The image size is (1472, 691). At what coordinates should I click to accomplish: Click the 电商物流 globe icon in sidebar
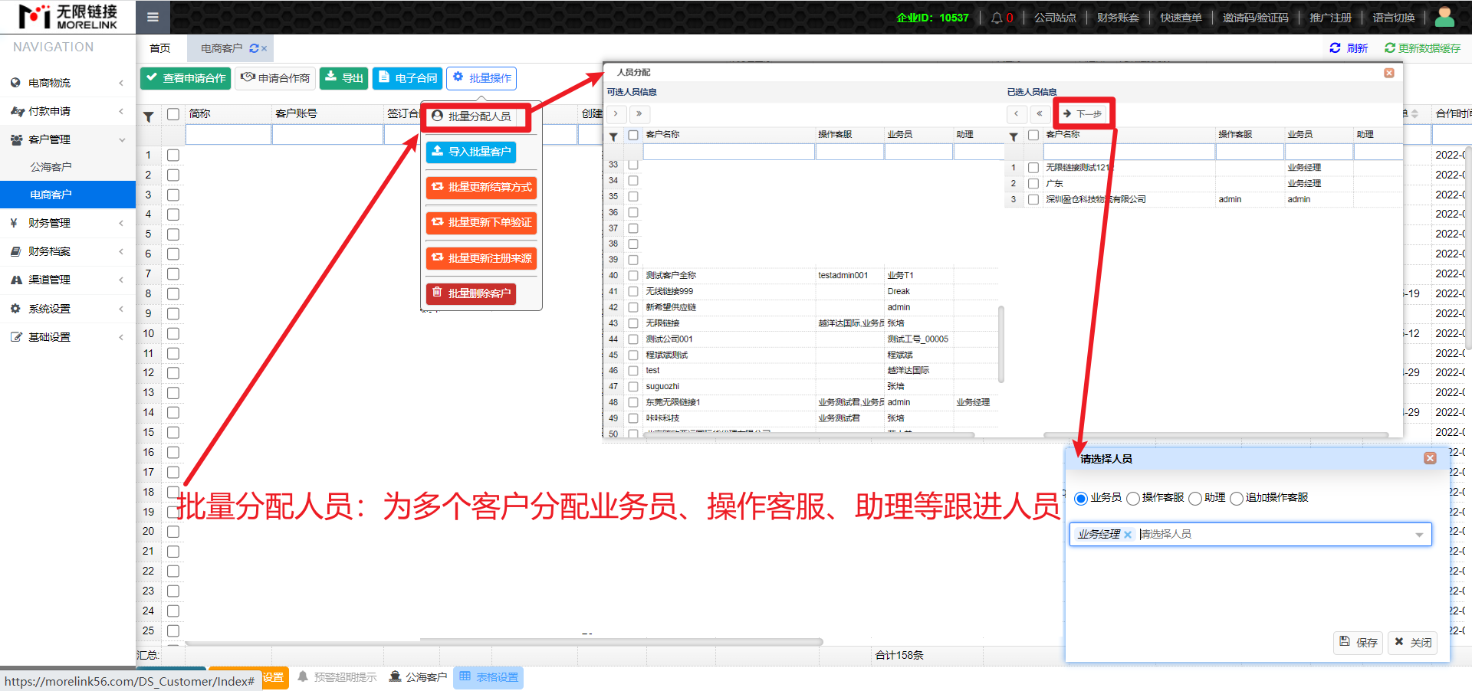point(15,83)
